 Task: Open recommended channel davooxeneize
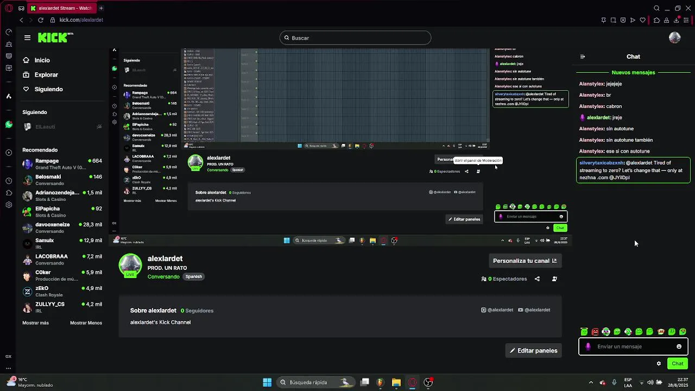point(62,228)
